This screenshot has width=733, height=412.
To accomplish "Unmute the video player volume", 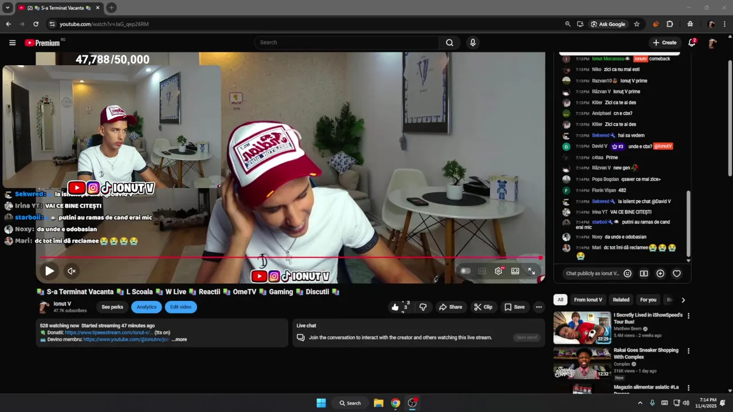I will (x=72, y=271).
